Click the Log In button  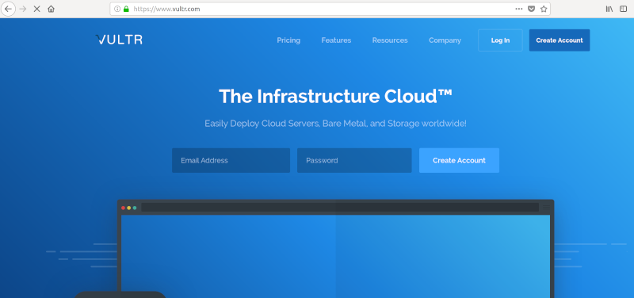[x=500, y=40]
